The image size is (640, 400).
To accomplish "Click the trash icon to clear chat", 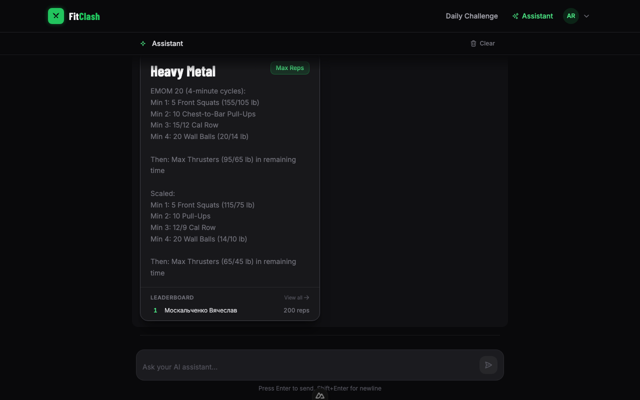I will [473, 43].
